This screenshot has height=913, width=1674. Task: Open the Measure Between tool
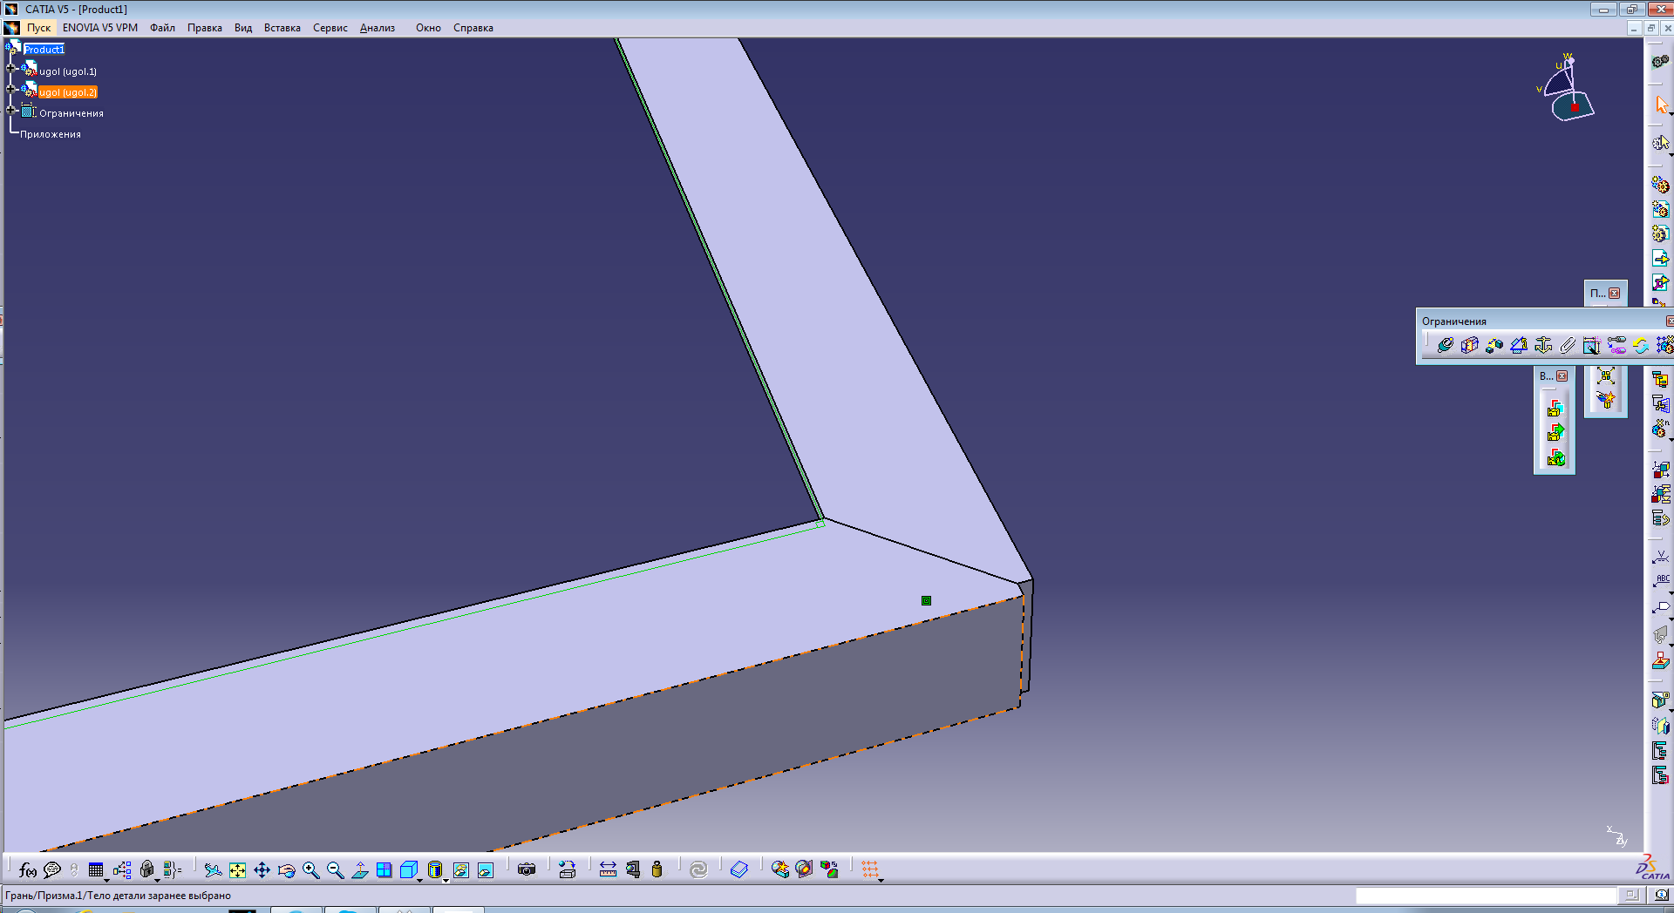pyautogui.click(x=608, y=870)
